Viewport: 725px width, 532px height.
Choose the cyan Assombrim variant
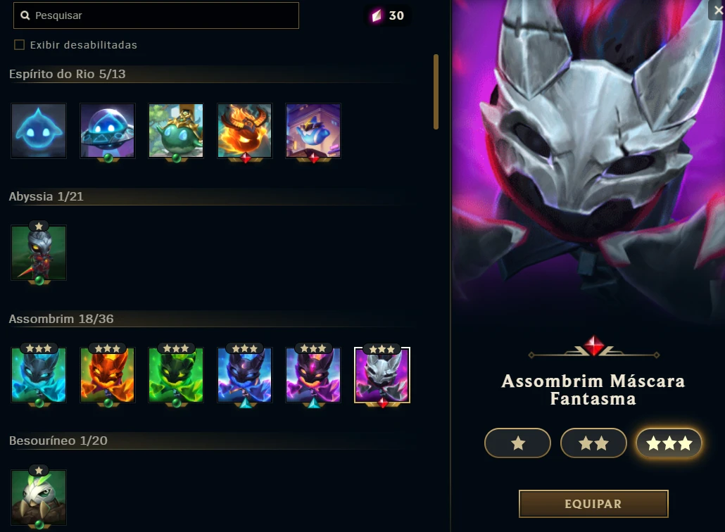(39, 375)
